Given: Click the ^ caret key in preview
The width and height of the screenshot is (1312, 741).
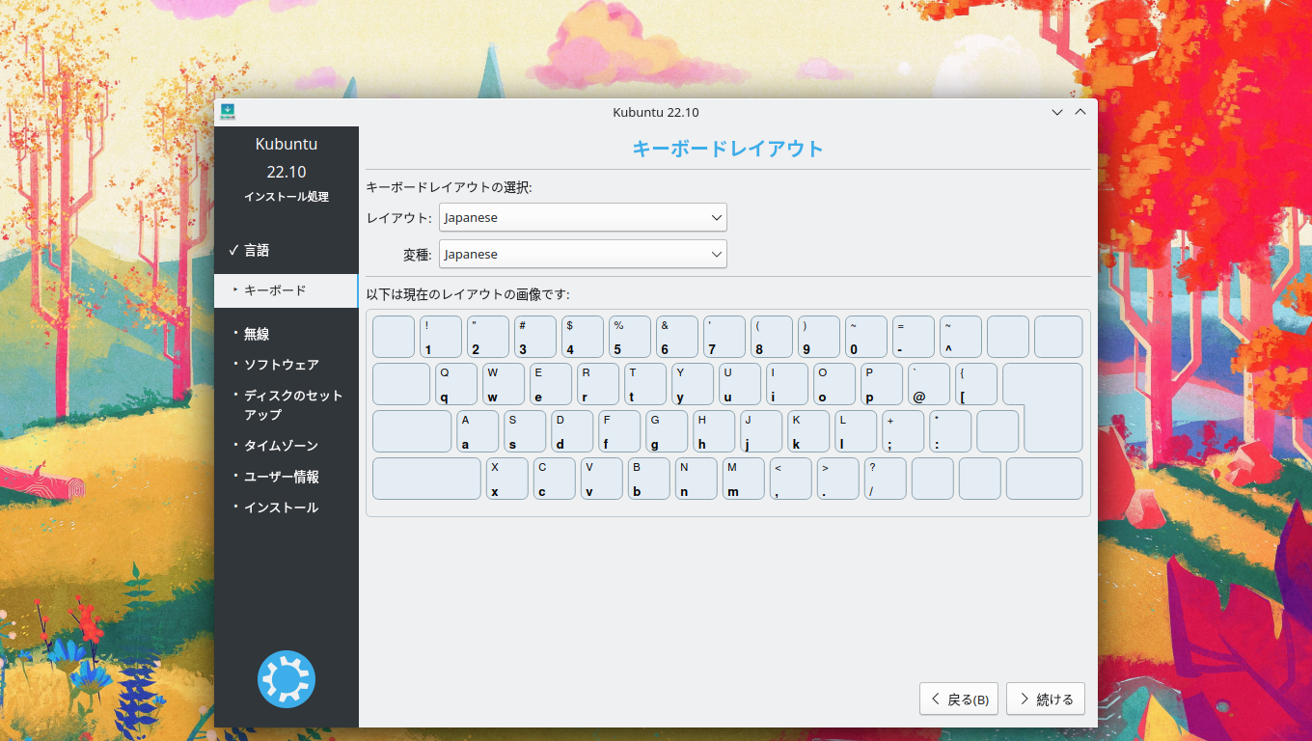Looking at the screenshot, I should [961, 337].
